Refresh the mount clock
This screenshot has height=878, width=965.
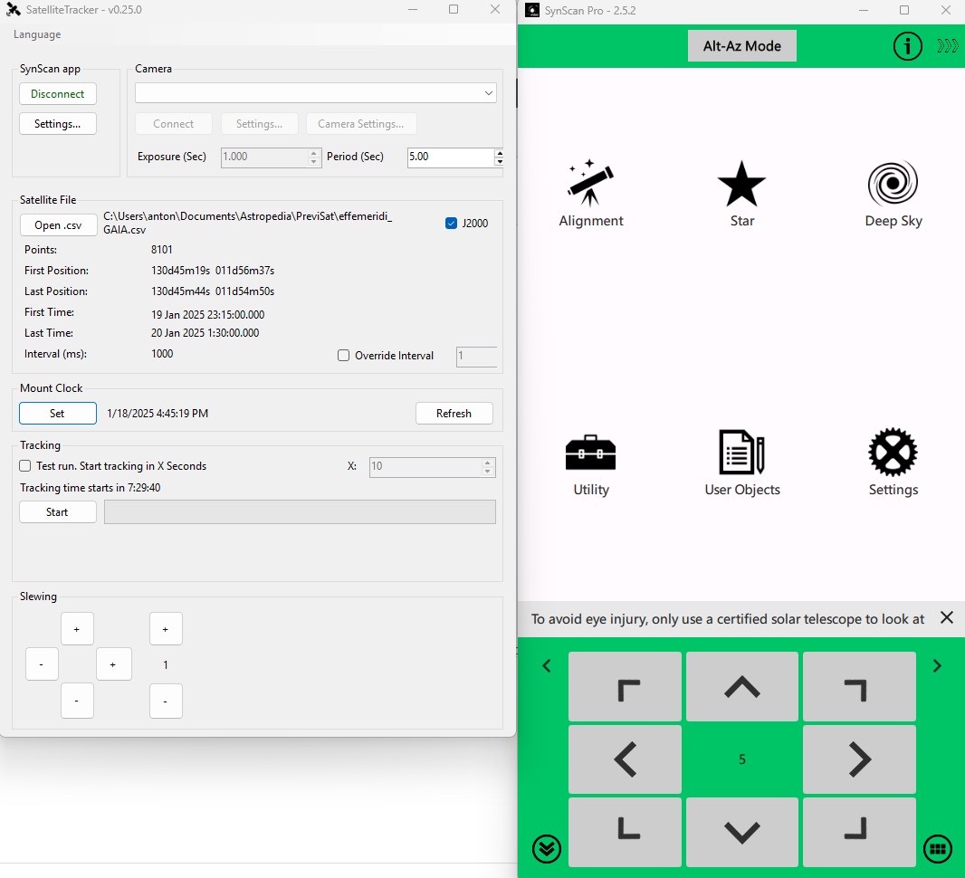(x=454, y=414)
